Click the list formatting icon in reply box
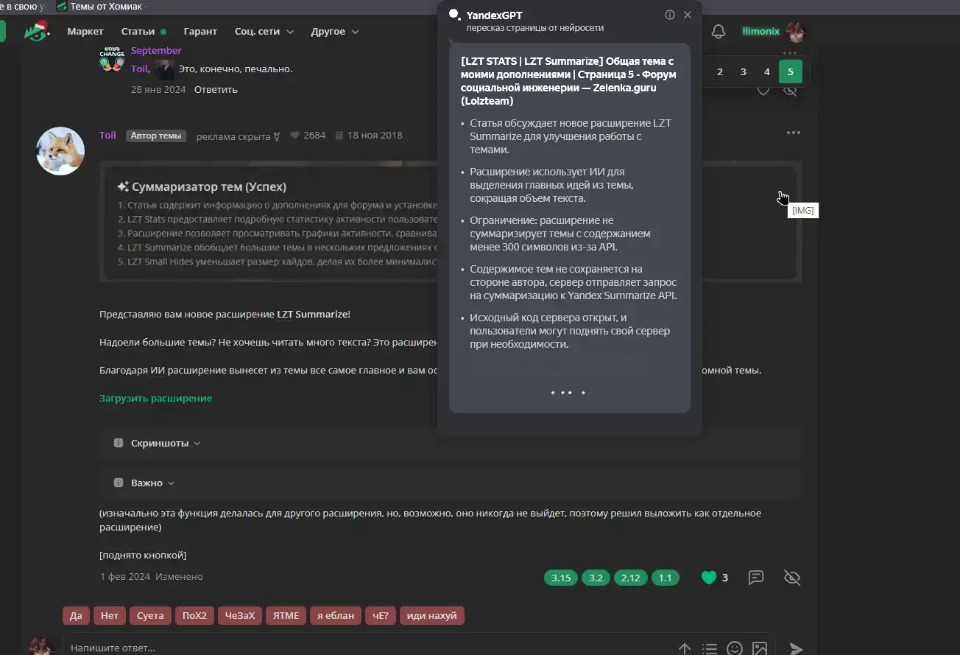Image resolution: width=960 pixels, height=655 pixels. pos(709,648)
